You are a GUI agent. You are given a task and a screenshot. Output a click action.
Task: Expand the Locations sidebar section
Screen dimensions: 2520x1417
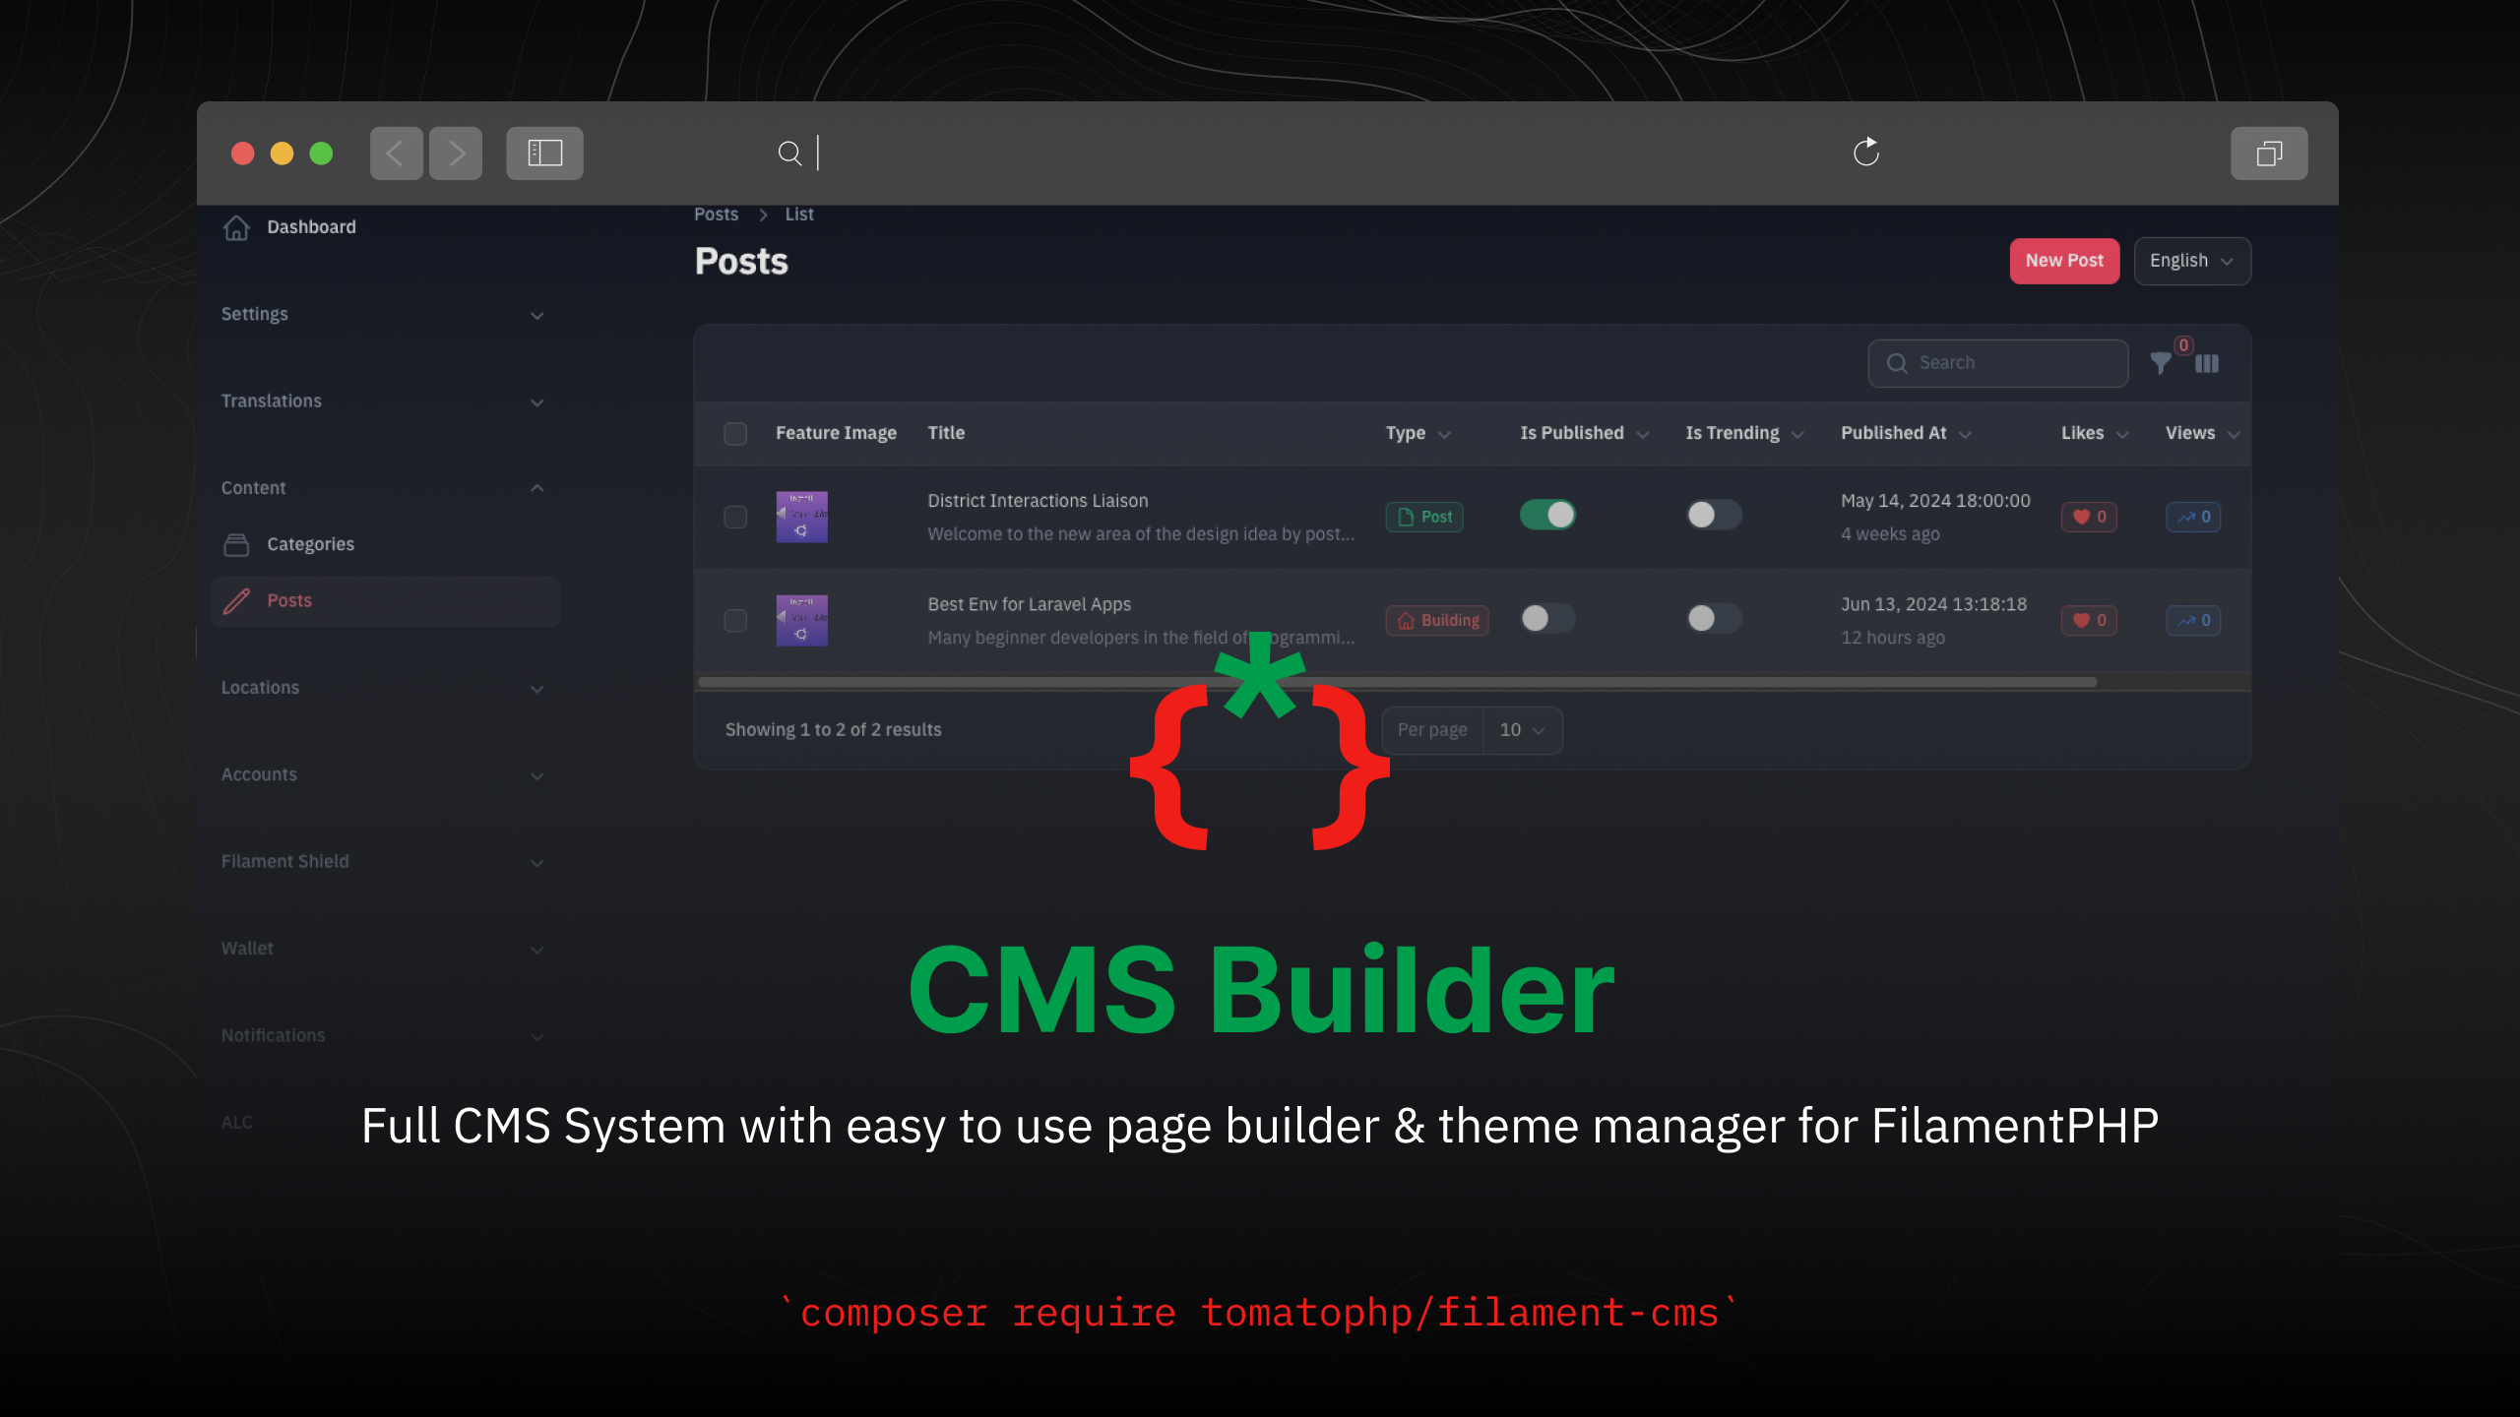coord(379,689)
